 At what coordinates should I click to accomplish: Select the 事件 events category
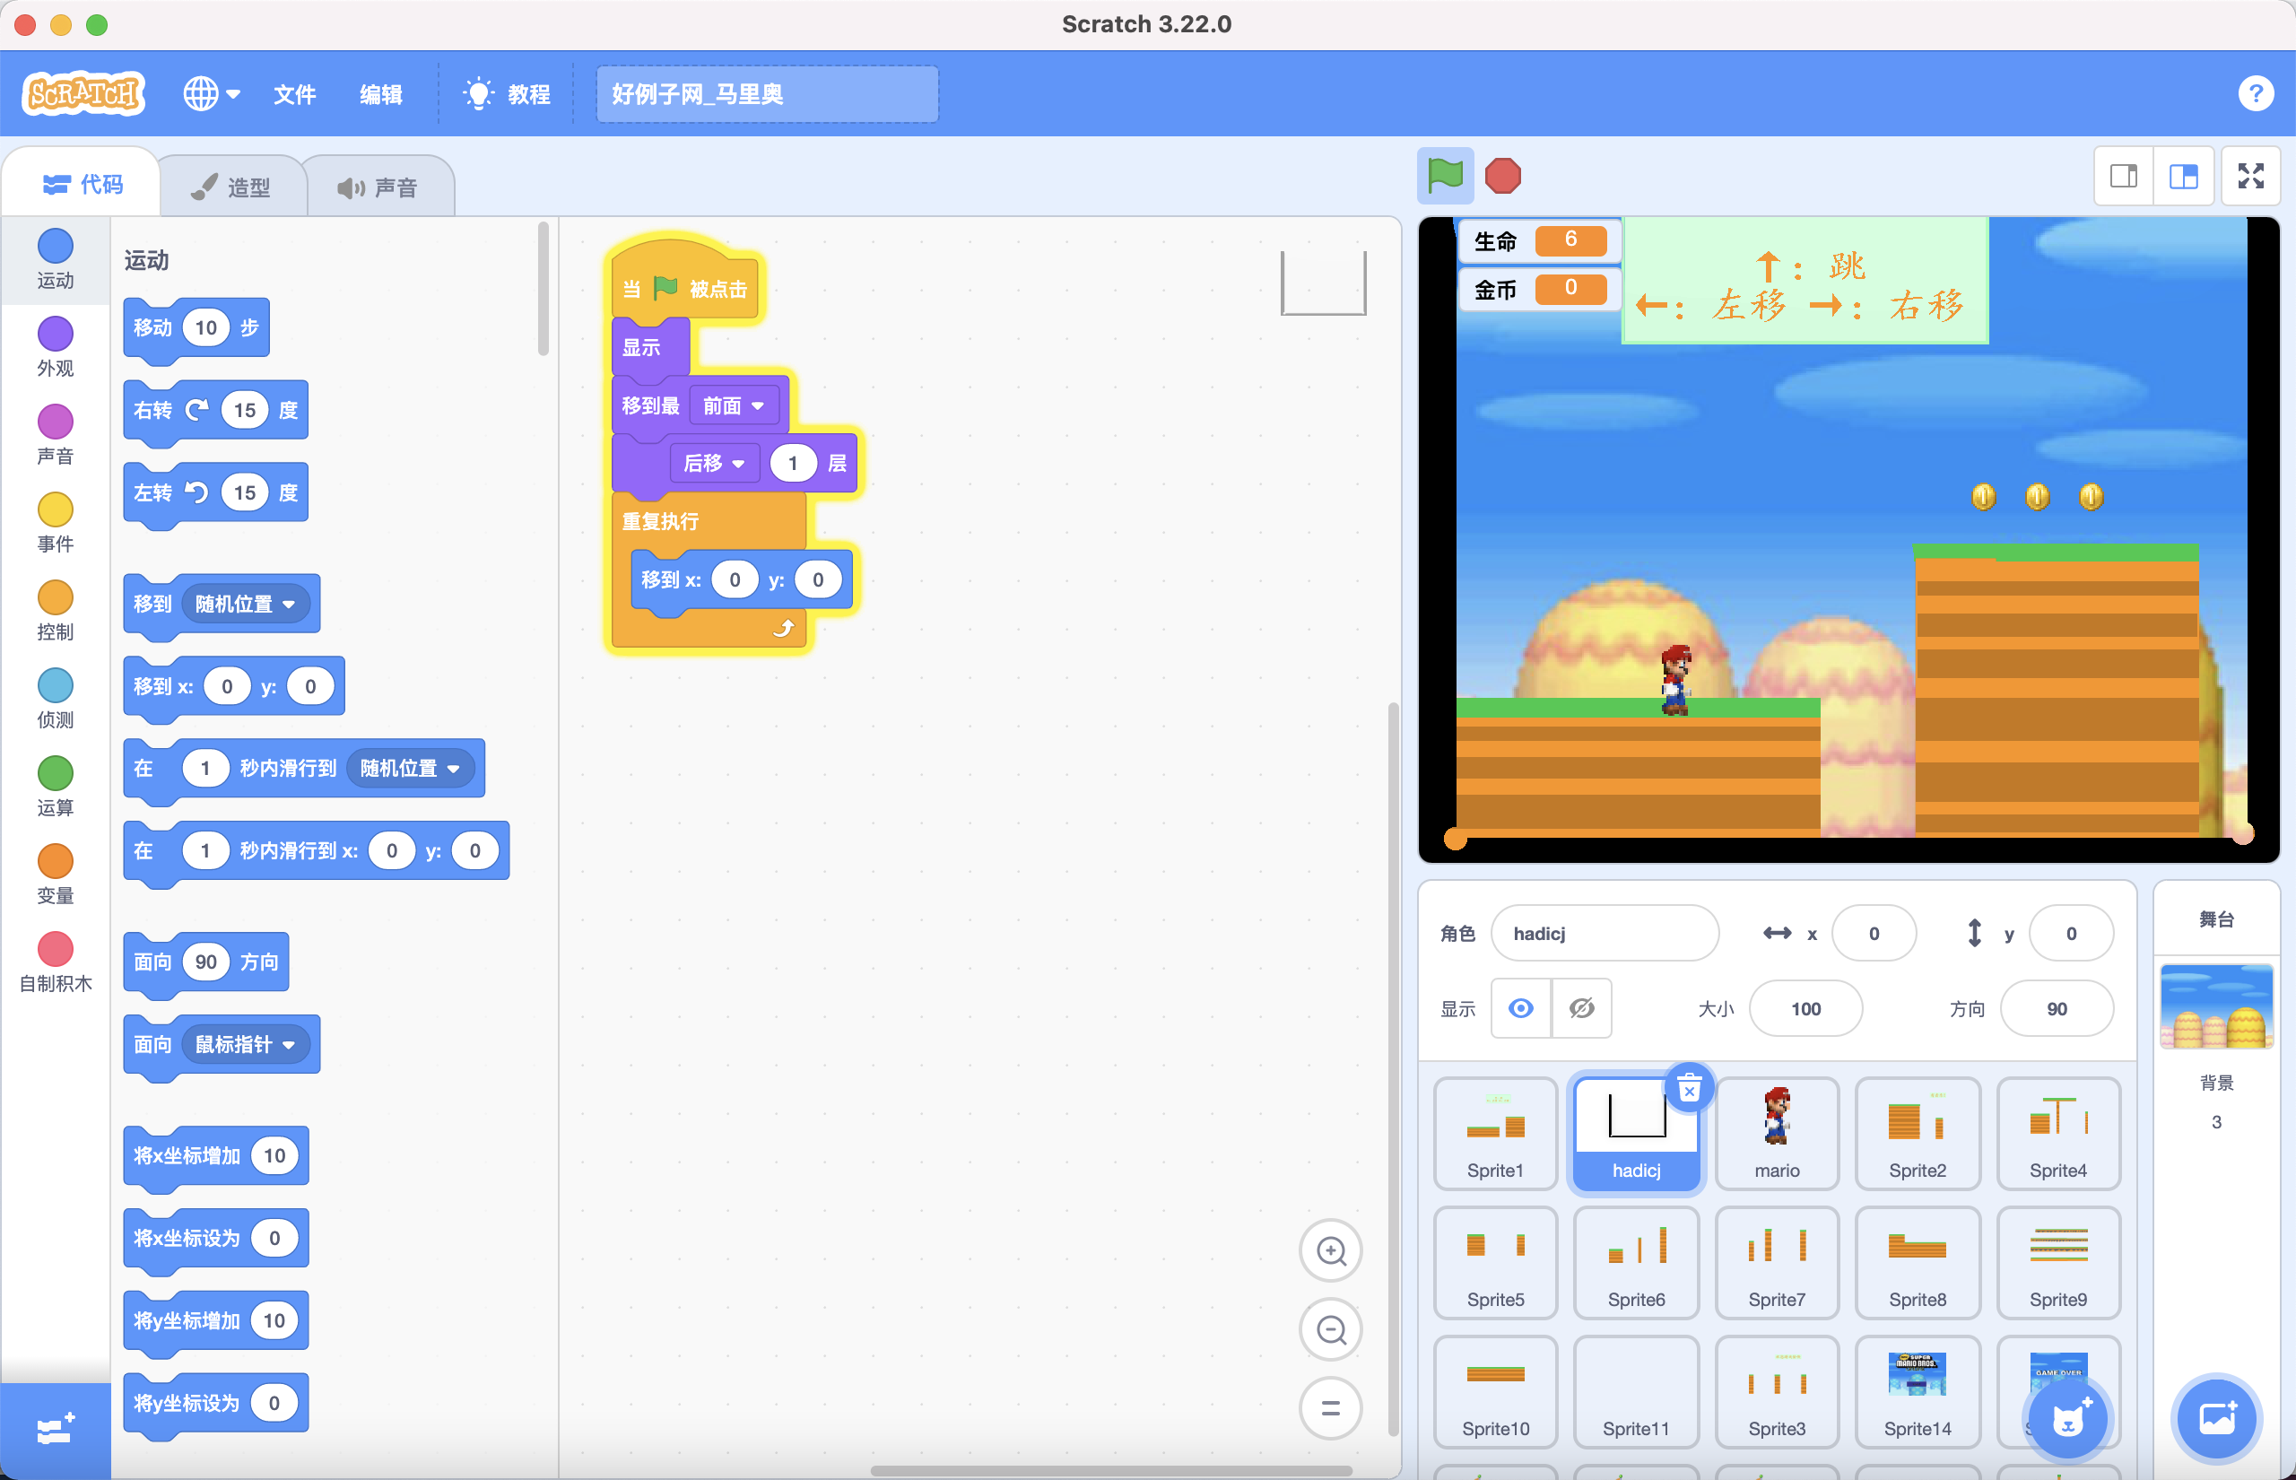(55, 523)
